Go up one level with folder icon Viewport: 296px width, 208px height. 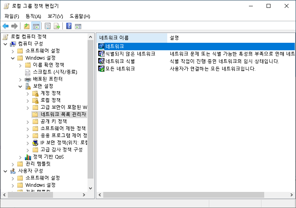click(27, 26)
